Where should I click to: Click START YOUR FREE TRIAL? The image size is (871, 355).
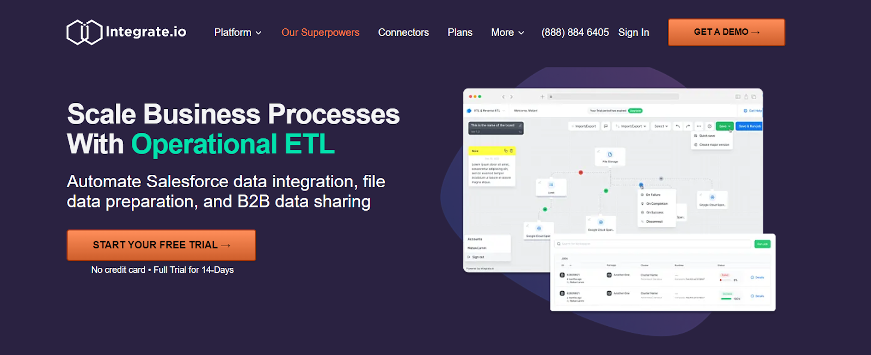161,245
